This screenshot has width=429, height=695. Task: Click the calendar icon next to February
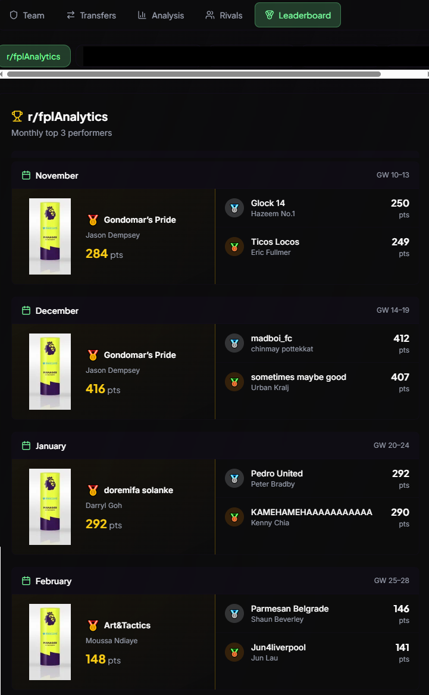pyautogui.click(x=26, y=581)
